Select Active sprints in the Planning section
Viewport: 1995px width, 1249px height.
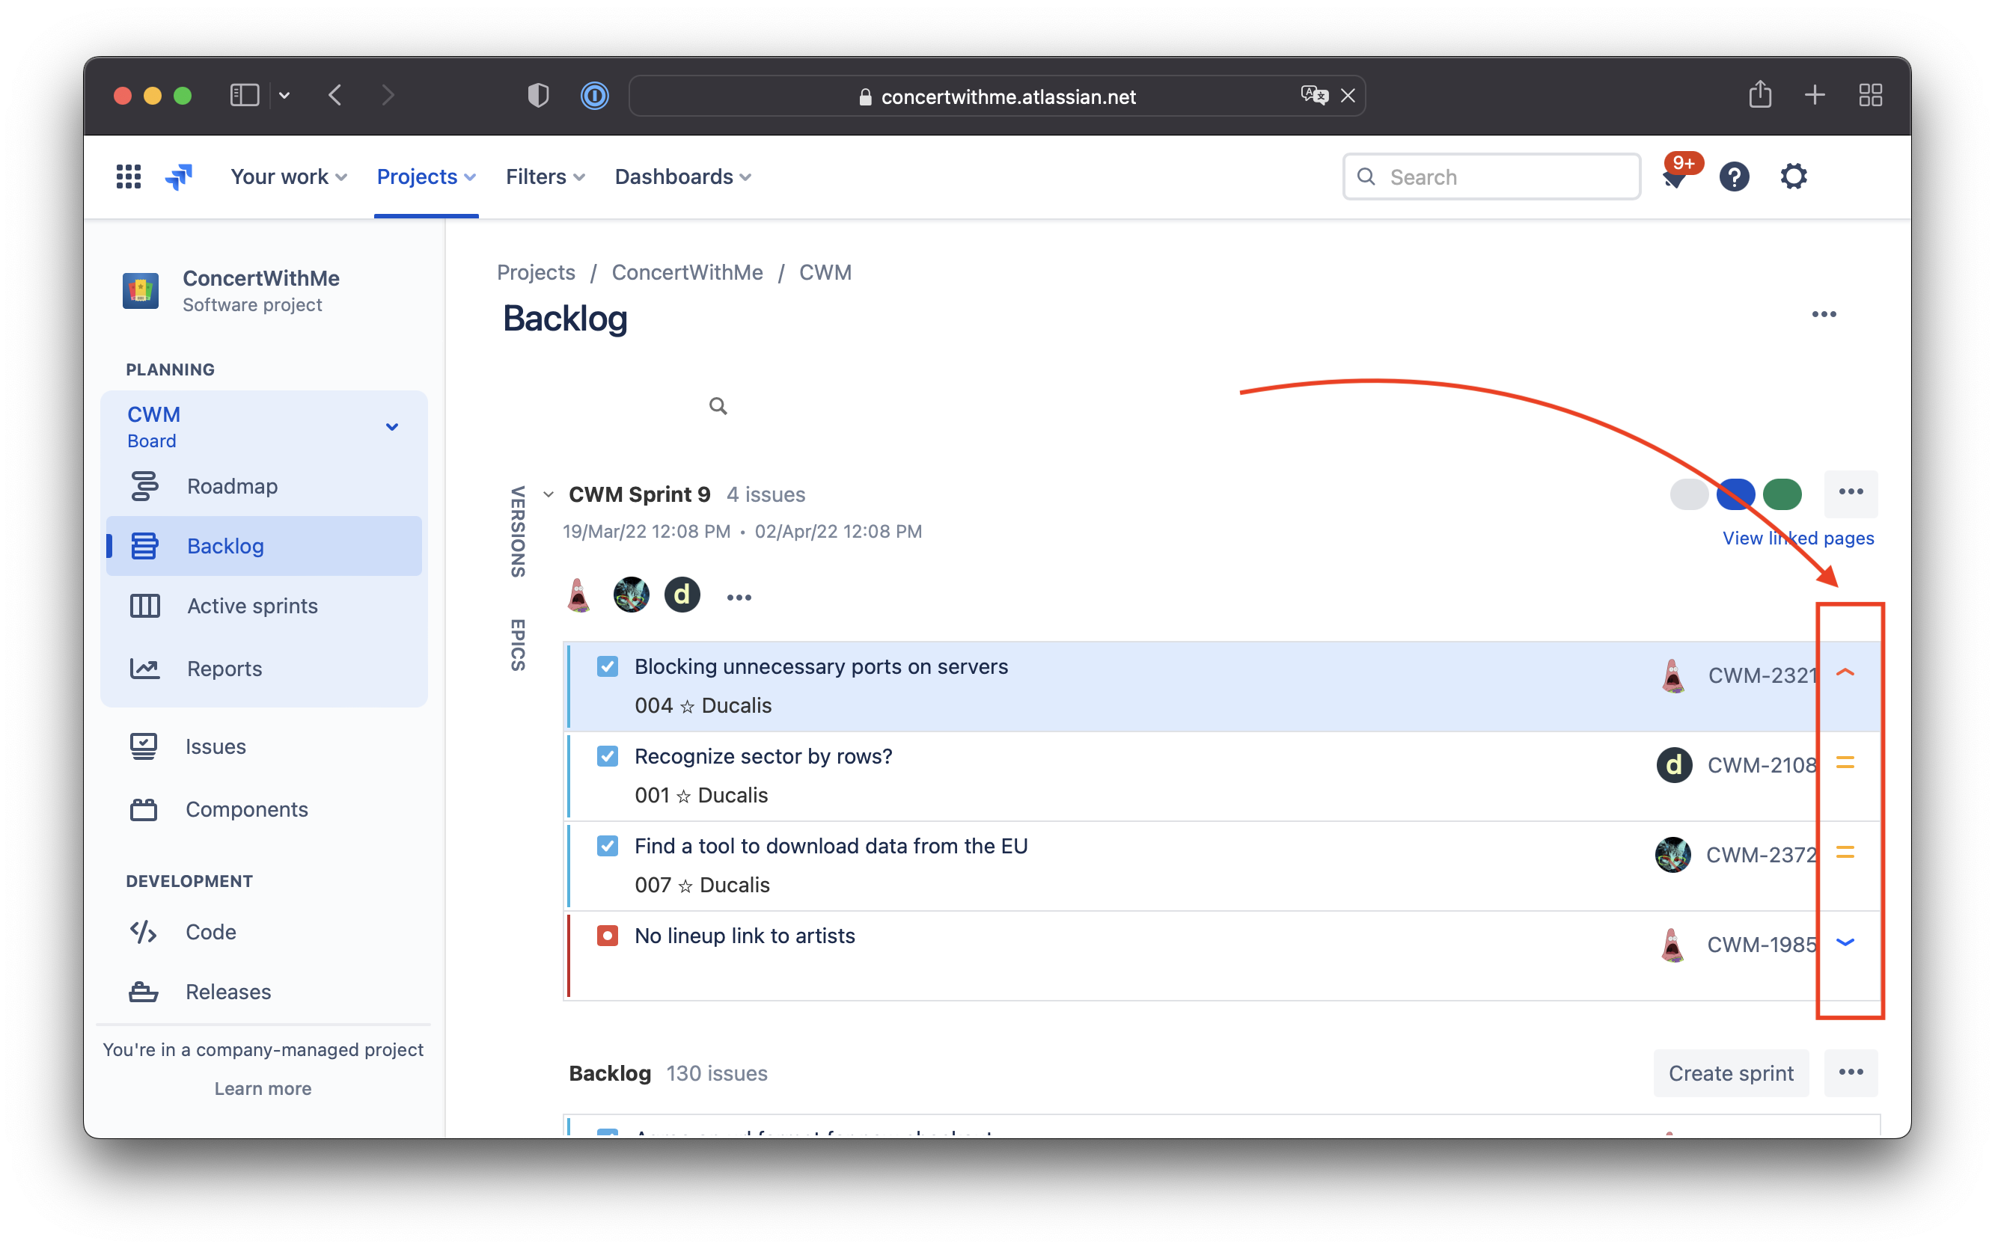tap(252, 606)
